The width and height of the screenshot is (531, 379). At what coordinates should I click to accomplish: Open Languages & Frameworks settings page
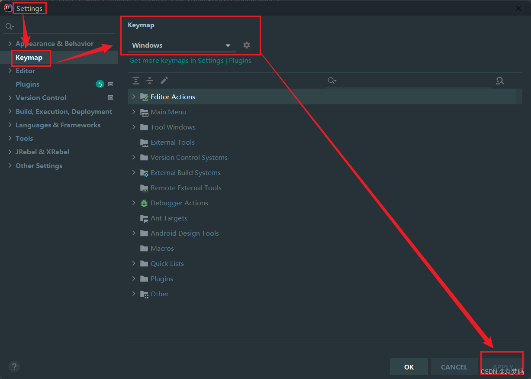[59, 125]
